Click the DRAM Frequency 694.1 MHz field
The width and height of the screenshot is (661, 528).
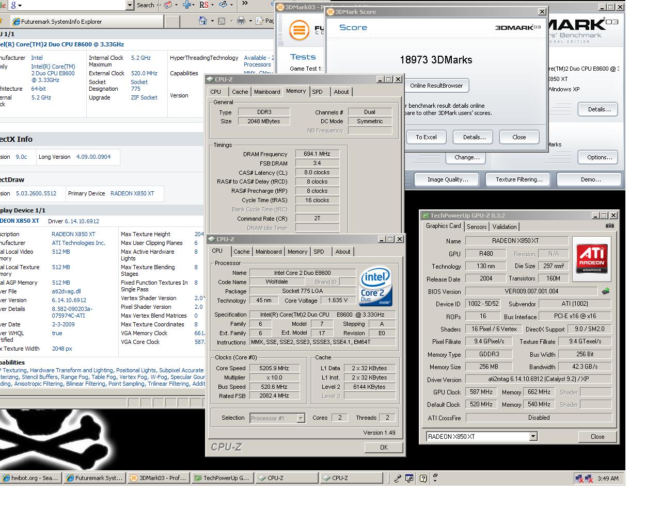click(317, 154)
